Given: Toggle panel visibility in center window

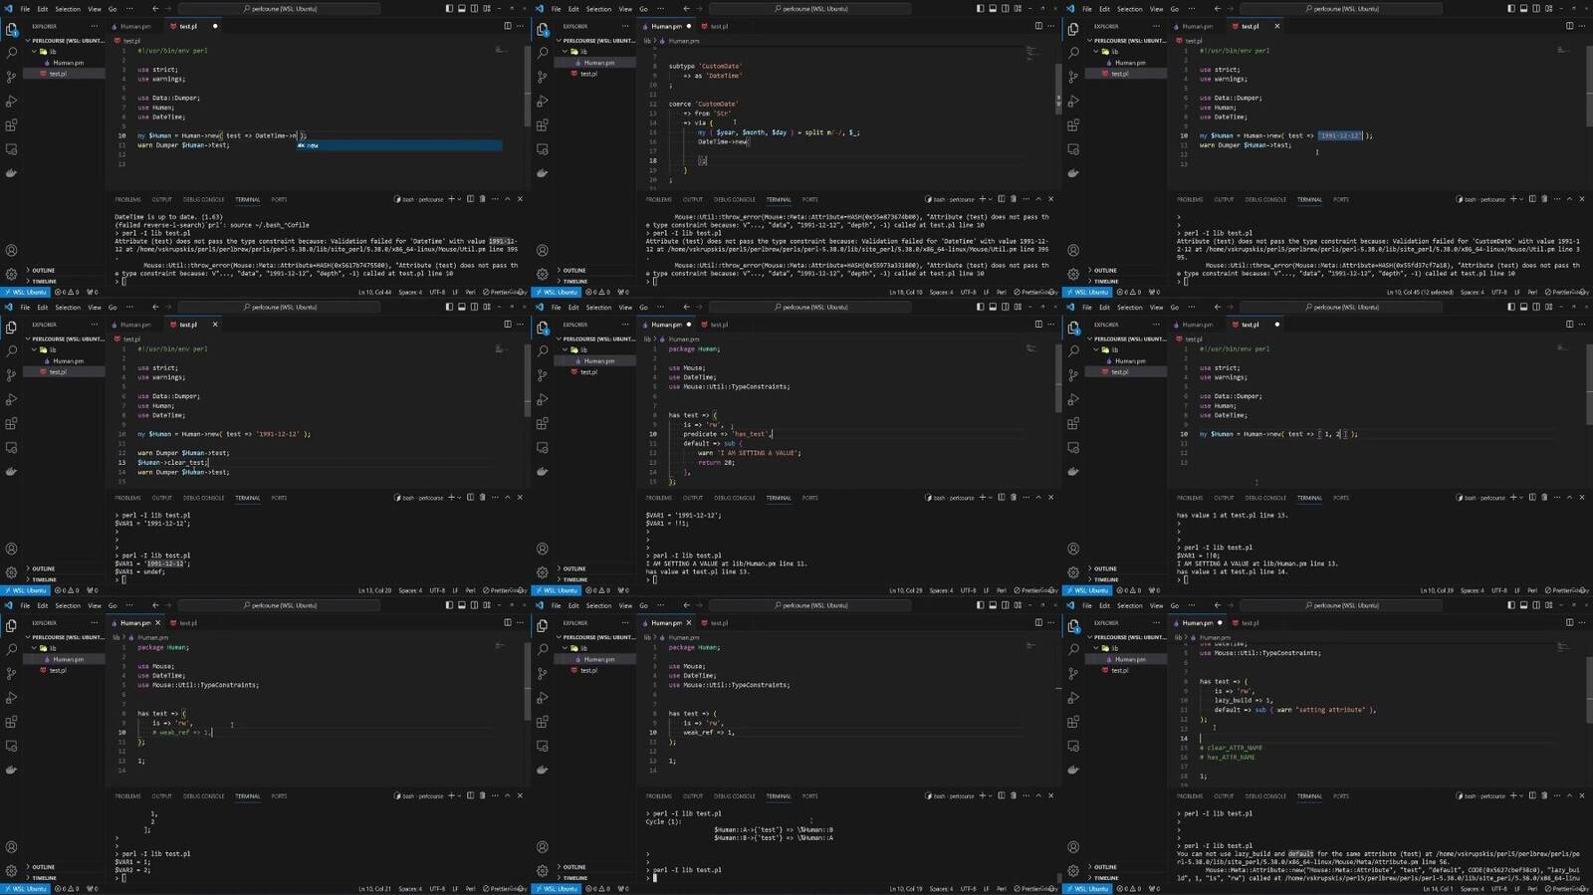Looking at the screenshot, I should pyautogui.click(x=992, y=307).
